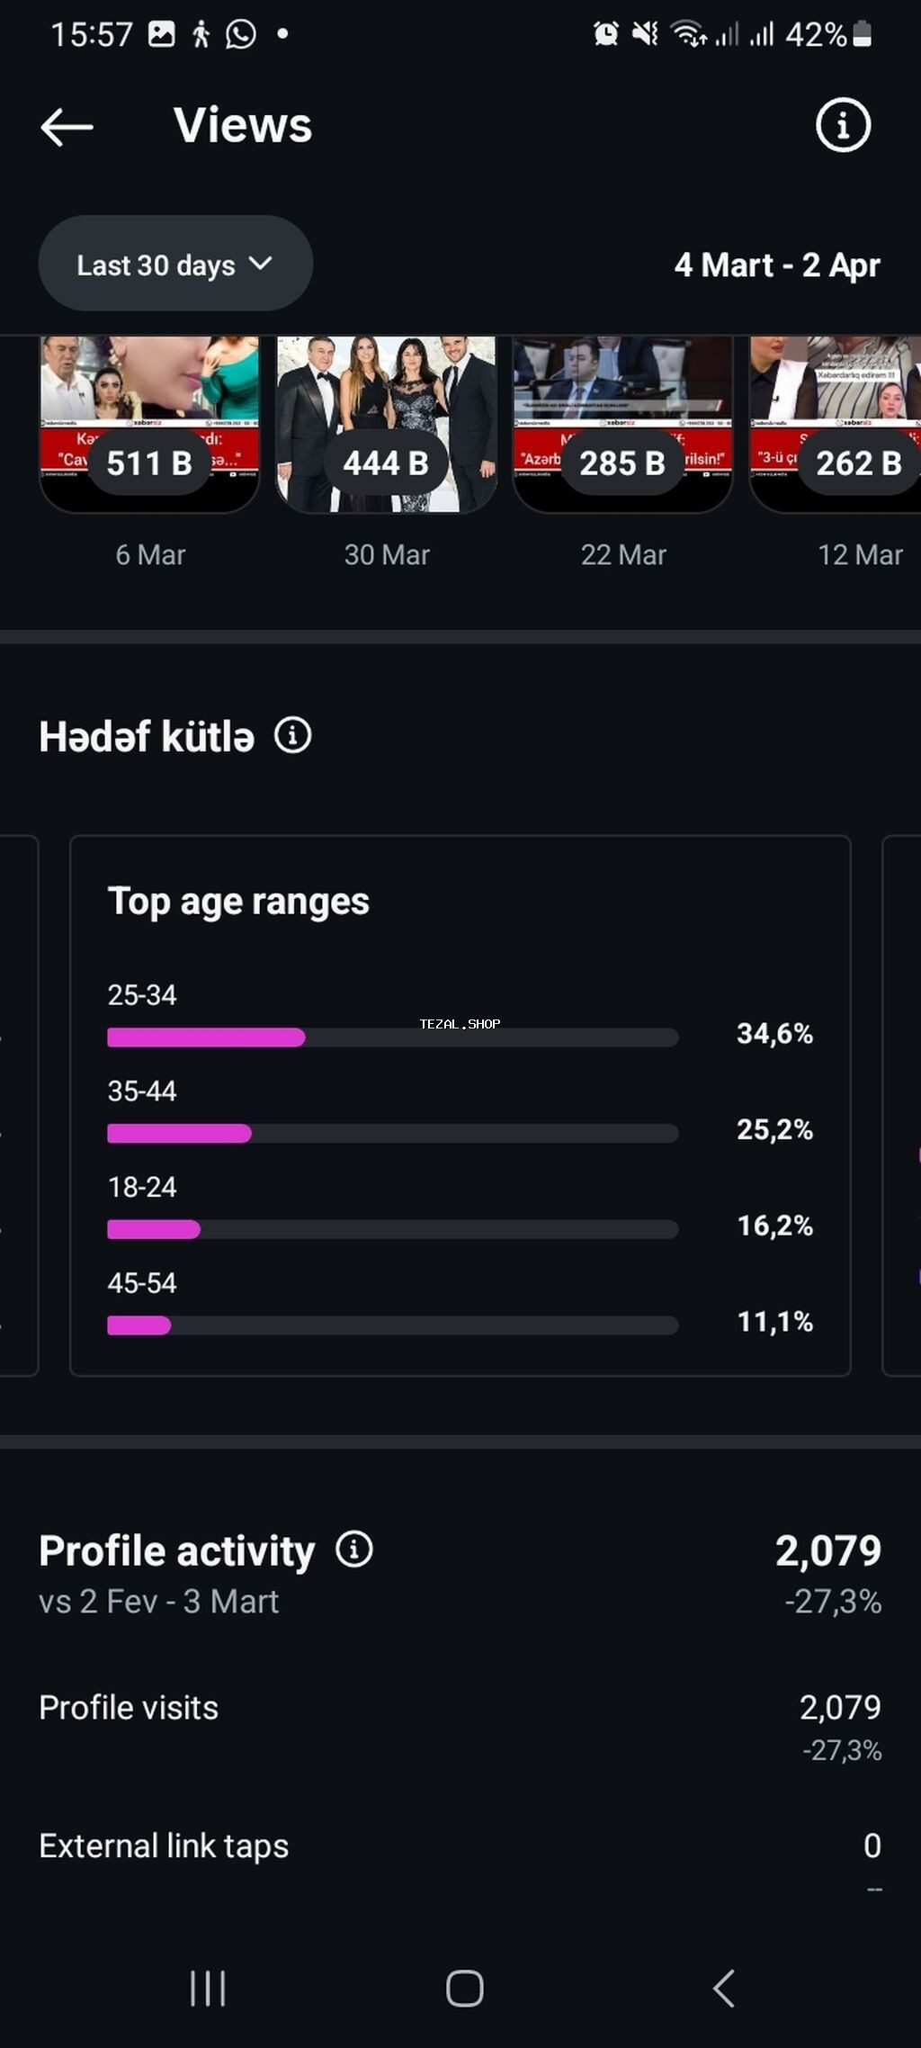Tap the 4 Mart - 2 Apr date range
Viewport: 921px width, 2048px height.
tap(777, 265)
